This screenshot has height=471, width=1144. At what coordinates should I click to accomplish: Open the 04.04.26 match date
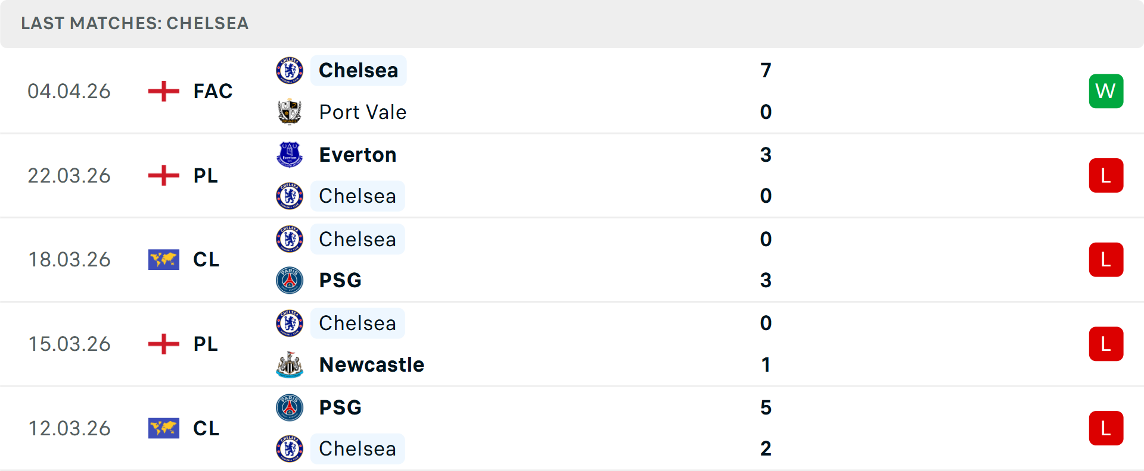pos(69,92)
